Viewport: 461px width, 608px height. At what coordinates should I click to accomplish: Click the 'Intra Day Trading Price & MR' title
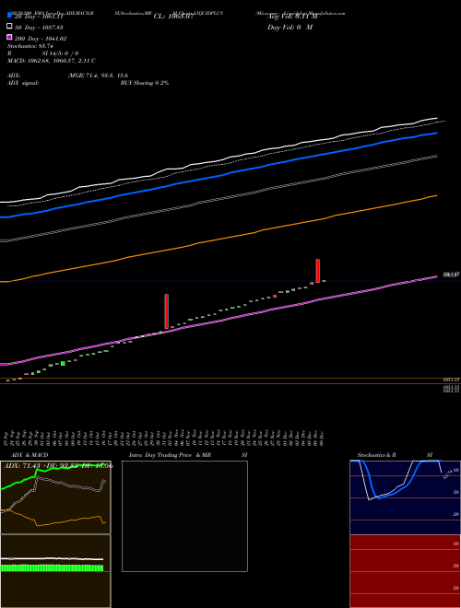(x=170, y=455)
